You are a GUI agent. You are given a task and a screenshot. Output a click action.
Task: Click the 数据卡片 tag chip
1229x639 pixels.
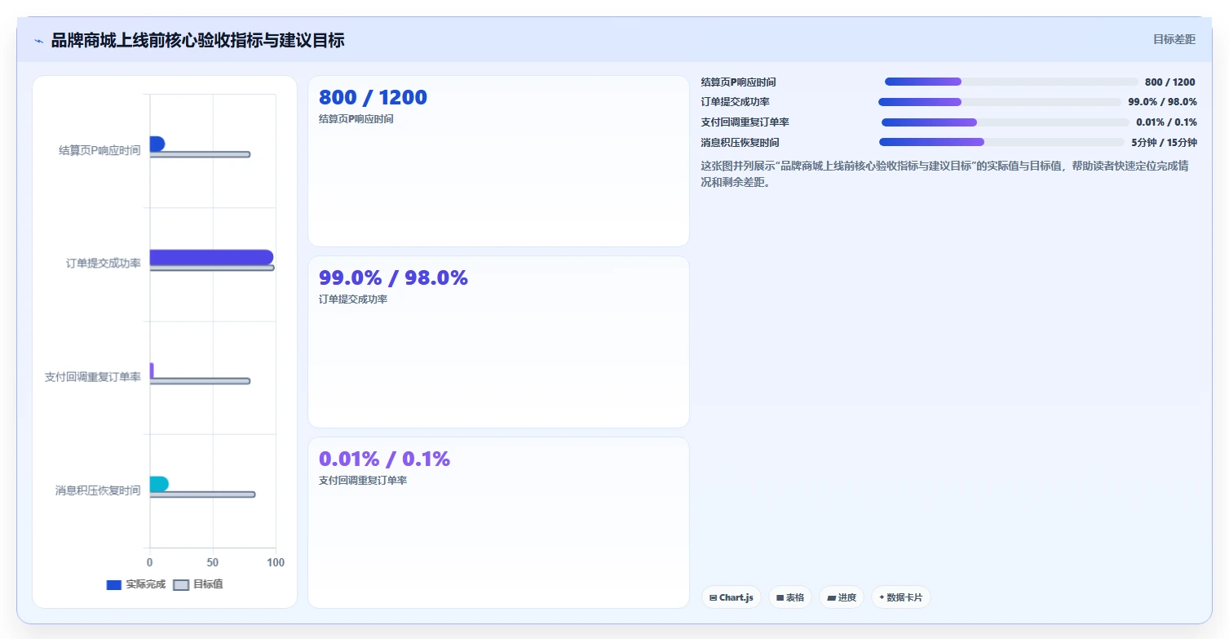coord(900,597)
